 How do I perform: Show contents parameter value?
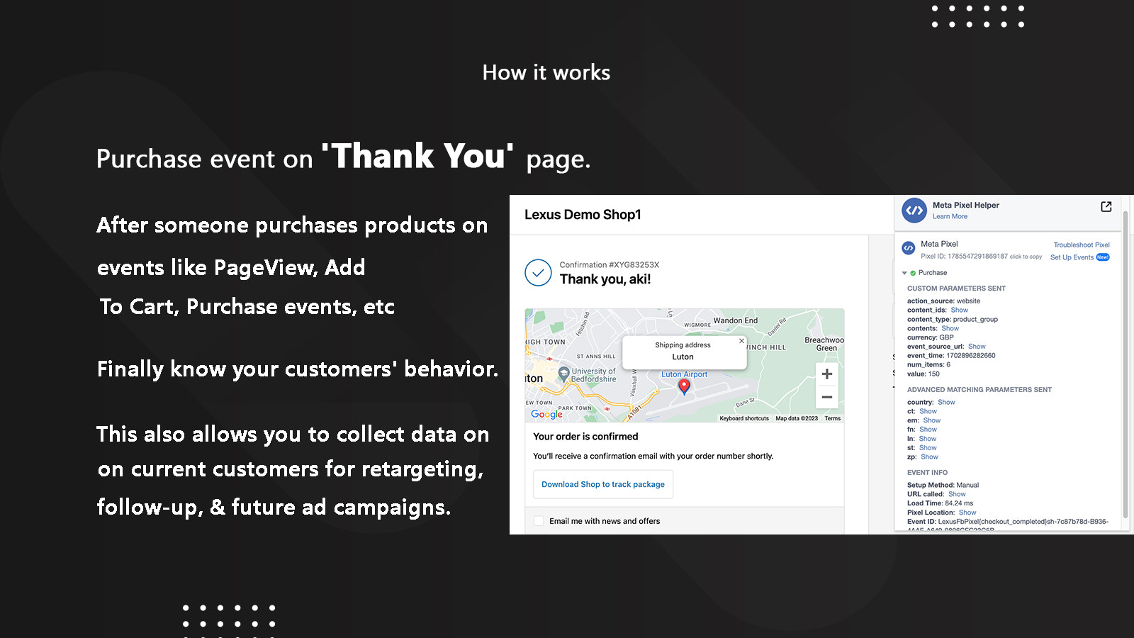tap(950, 329)
